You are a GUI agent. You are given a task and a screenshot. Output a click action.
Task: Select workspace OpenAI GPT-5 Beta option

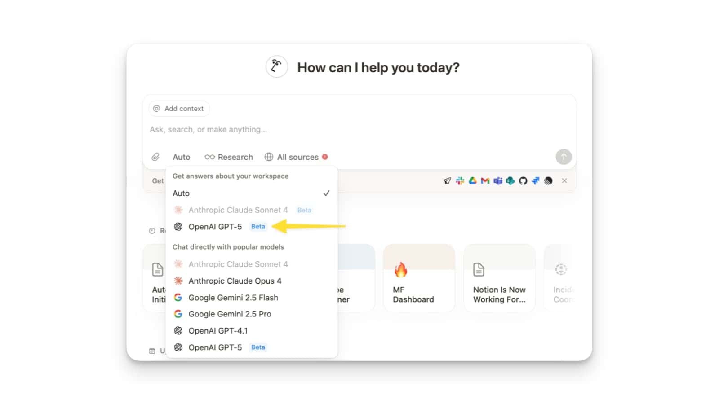(x=251, y=227)
